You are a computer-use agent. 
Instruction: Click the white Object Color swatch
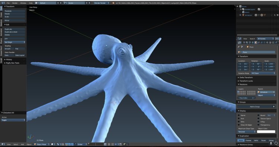click(266, 131)
